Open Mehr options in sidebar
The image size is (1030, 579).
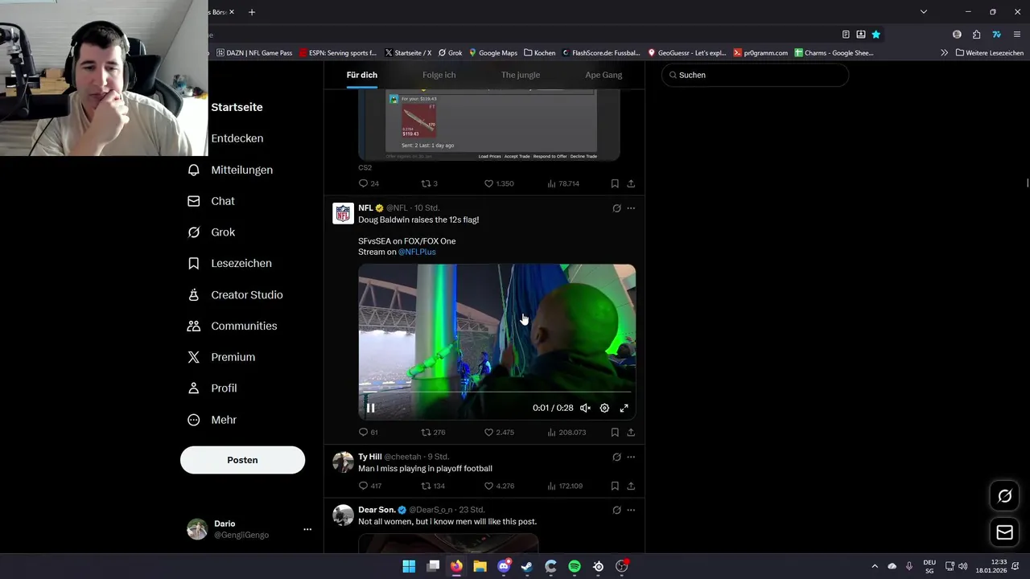point(212,420)
